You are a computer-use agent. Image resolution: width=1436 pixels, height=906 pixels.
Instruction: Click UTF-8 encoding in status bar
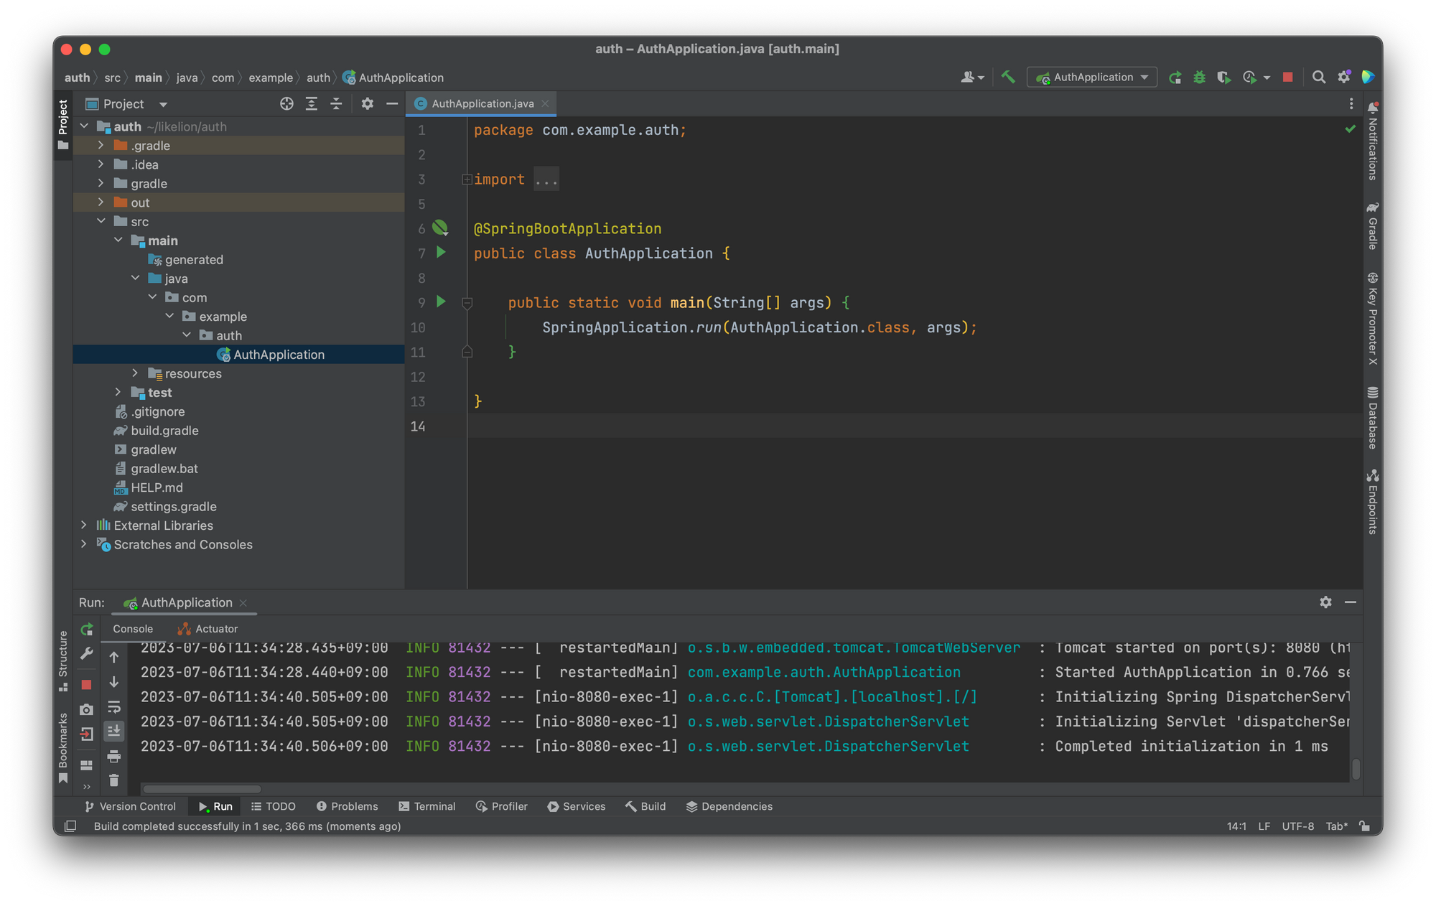[1297, 826]
